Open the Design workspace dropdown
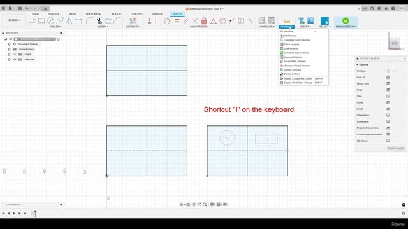The width and height of the screenshot is (408, 229). 14,20
